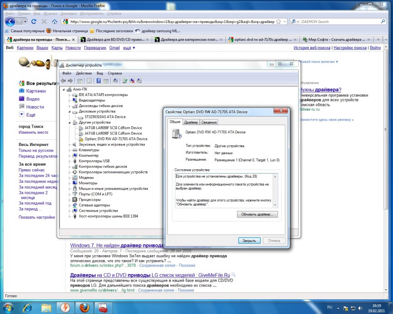Switch to 'Мир Софта' Firefox tab
The width and height of the screenshot is (393, 314).
(x=337, y=40)
